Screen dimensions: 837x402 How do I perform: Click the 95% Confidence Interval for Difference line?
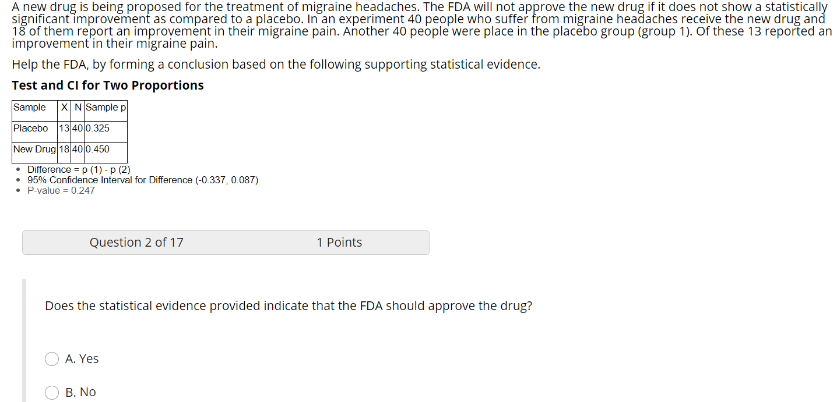pyautogui.click(x=143, y=180)
